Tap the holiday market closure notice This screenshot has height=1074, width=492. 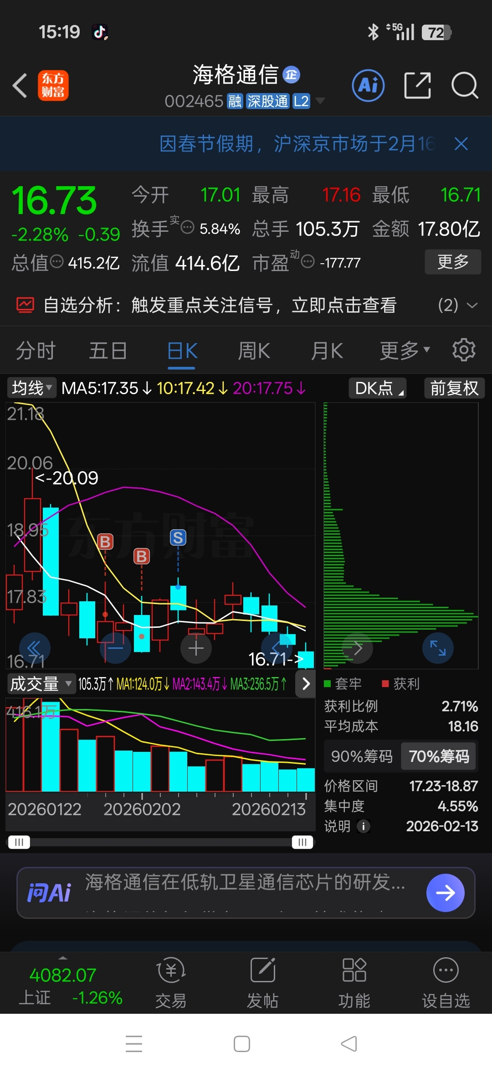[x=297, y=144]
